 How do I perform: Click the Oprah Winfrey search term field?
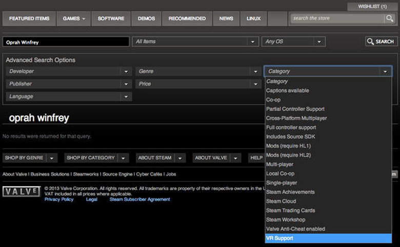66,42
